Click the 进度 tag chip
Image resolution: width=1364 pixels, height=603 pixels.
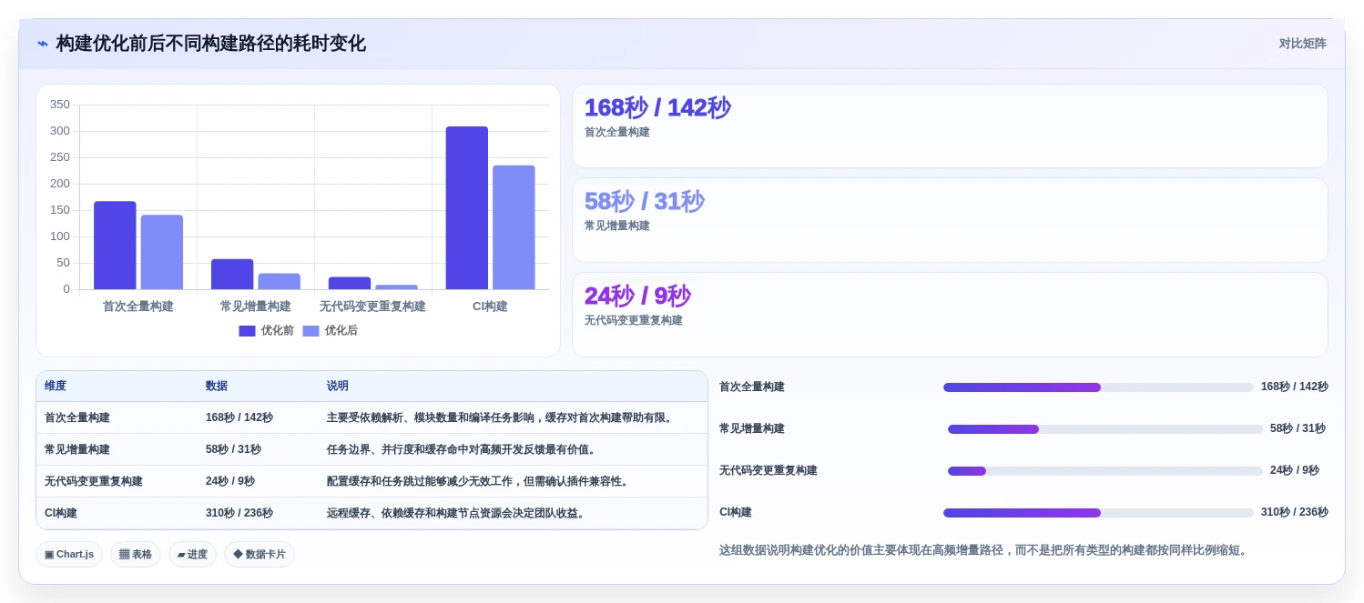192,554
